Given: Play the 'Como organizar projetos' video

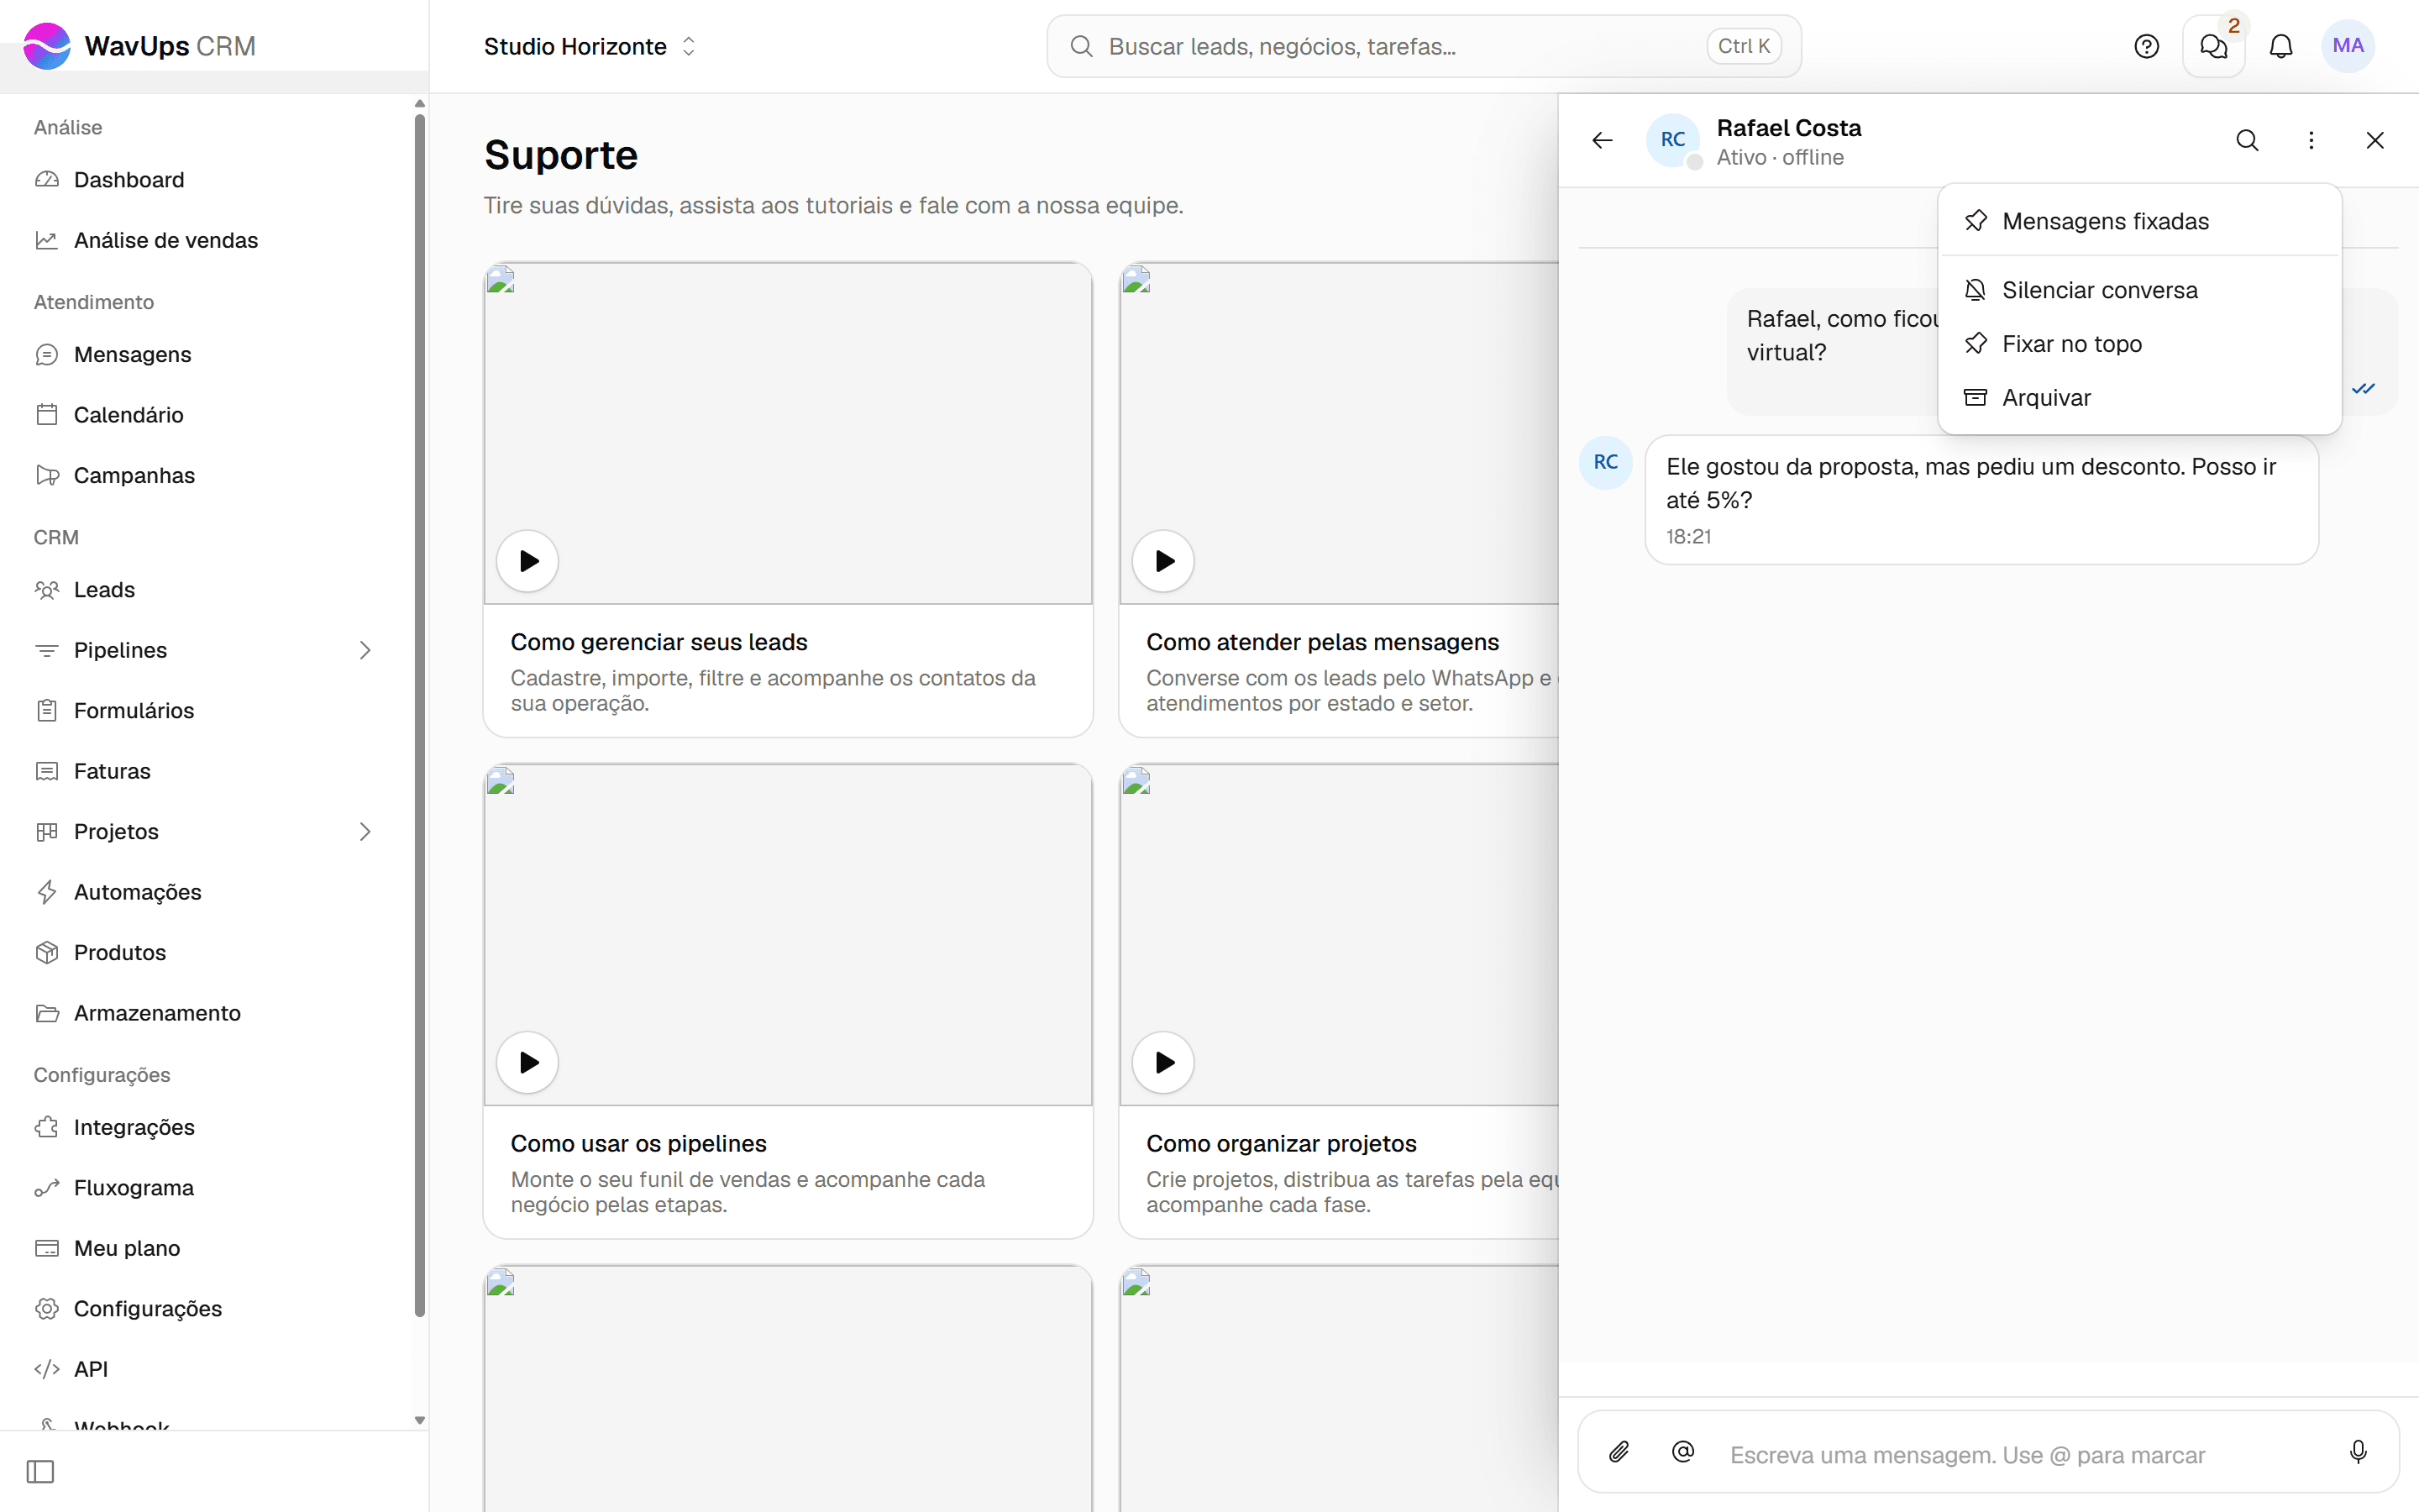Looking at the screenshot, I should (1163, 1062).
